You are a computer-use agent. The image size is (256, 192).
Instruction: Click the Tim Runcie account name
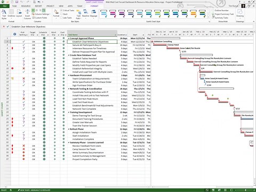pyautogui.click(x=233, y=6)
